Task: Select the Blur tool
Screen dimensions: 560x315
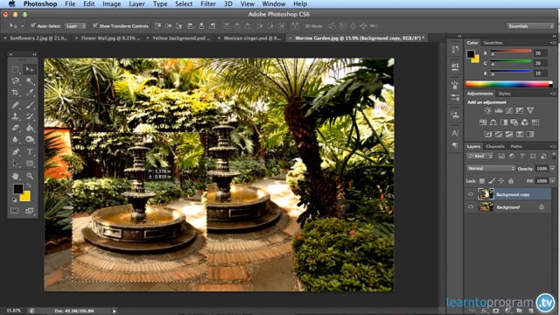Action: coord(15,139)
